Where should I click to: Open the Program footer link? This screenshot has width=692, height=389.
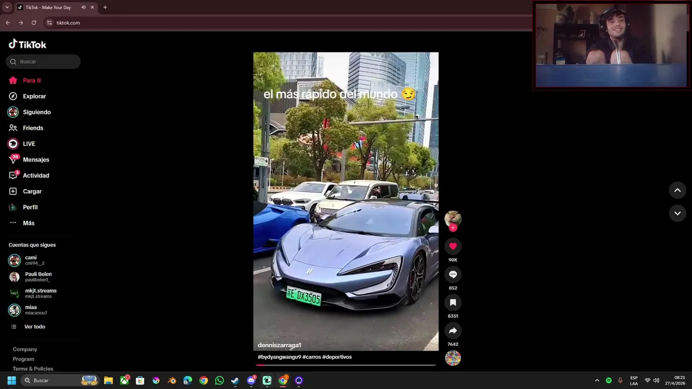tap(23, 359)
